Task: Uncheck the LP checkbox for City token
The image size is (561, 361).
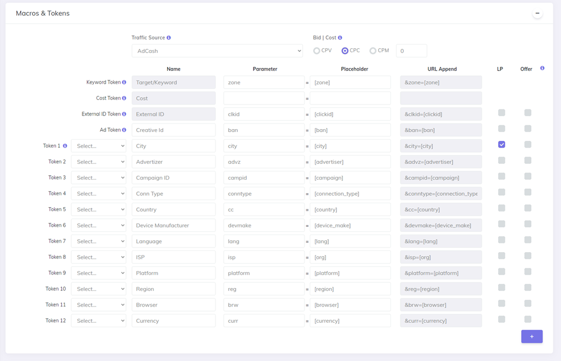Action: tap(502, 144)
